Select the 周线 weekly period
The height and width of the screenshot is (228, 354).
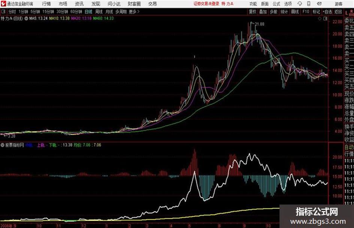99,12
